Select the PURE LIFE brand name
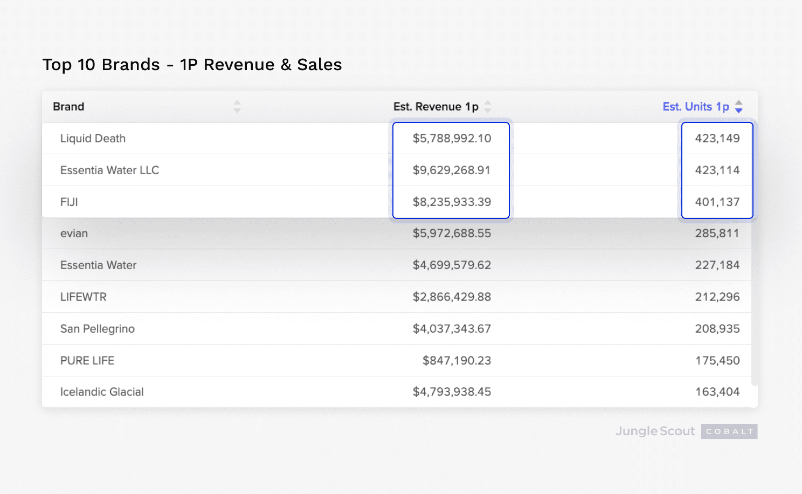This screenshot has height=494, width=802. pos(87,361)
